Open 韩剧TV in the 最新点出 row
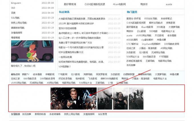The width and height of the screenshot is (194, 121). pos(26,74)
